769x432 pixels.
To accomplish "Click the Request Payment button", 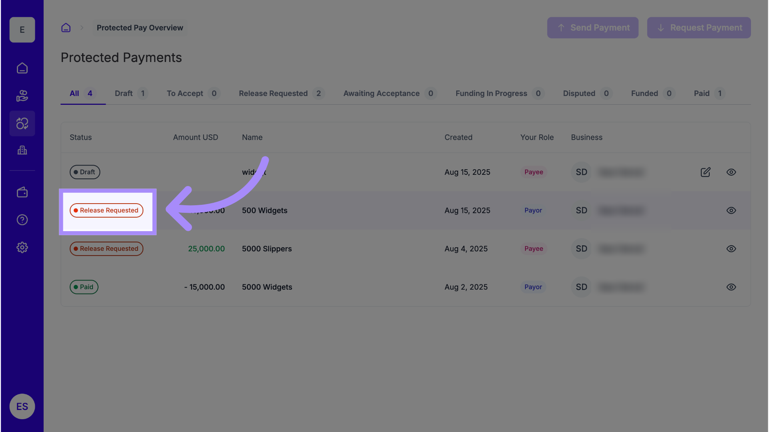I will click(699, 28).
